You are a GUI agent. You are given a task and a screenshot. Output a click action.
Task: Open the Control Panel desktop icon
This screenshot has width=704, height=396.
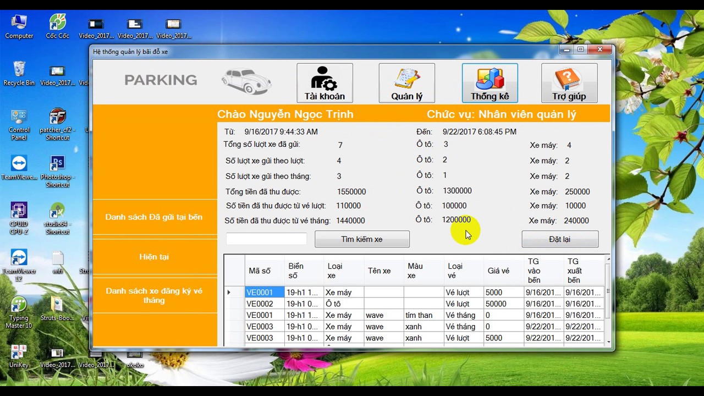tap(19, 124)
